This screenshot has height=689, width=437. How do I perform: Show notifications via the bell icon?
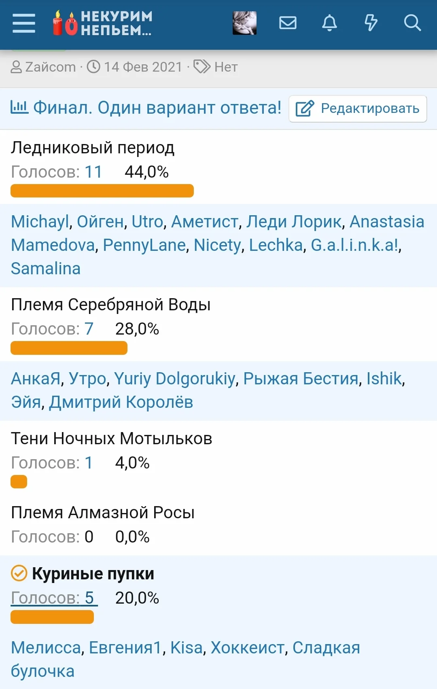click(x=329, y=23)
